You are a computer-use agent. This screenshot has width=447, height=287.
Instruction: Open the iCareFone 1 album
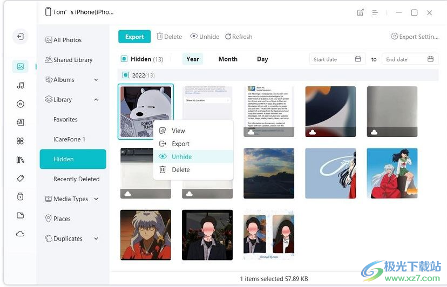pyautogui.click(x=69, y=139)
